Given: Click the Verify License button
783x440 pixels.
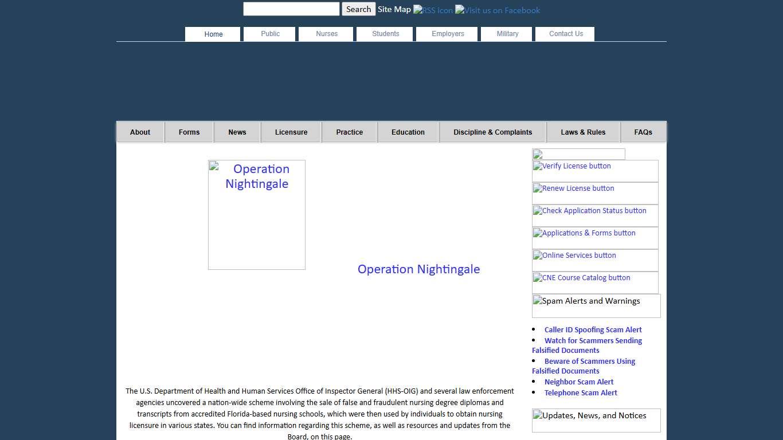Looking at the screenshot, I should [x=571, y=166].
